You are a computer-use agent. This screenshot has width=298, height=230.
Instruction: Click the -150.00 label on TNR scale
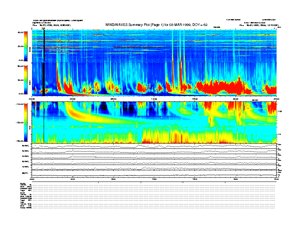click(x=20, y=141)
